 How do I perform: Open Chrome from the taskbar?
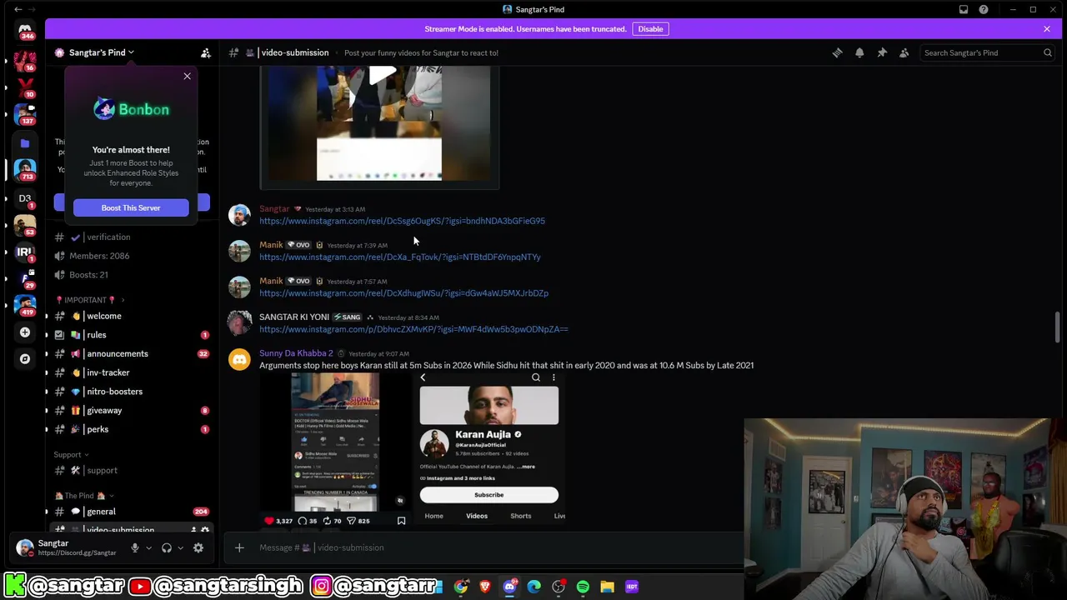coord(461,587)
